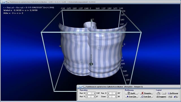Increase Zoom with right arrow
The height and width of the screenshot is (102, 181).
[x=116, y=97]
